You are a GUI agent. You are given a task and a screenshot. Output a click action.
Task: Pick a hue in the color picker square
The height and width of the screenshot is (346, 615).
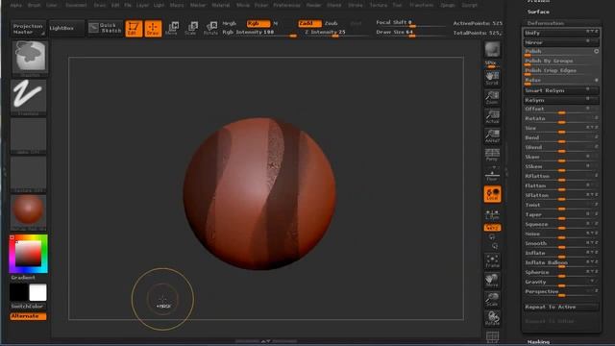coord(28,254)
